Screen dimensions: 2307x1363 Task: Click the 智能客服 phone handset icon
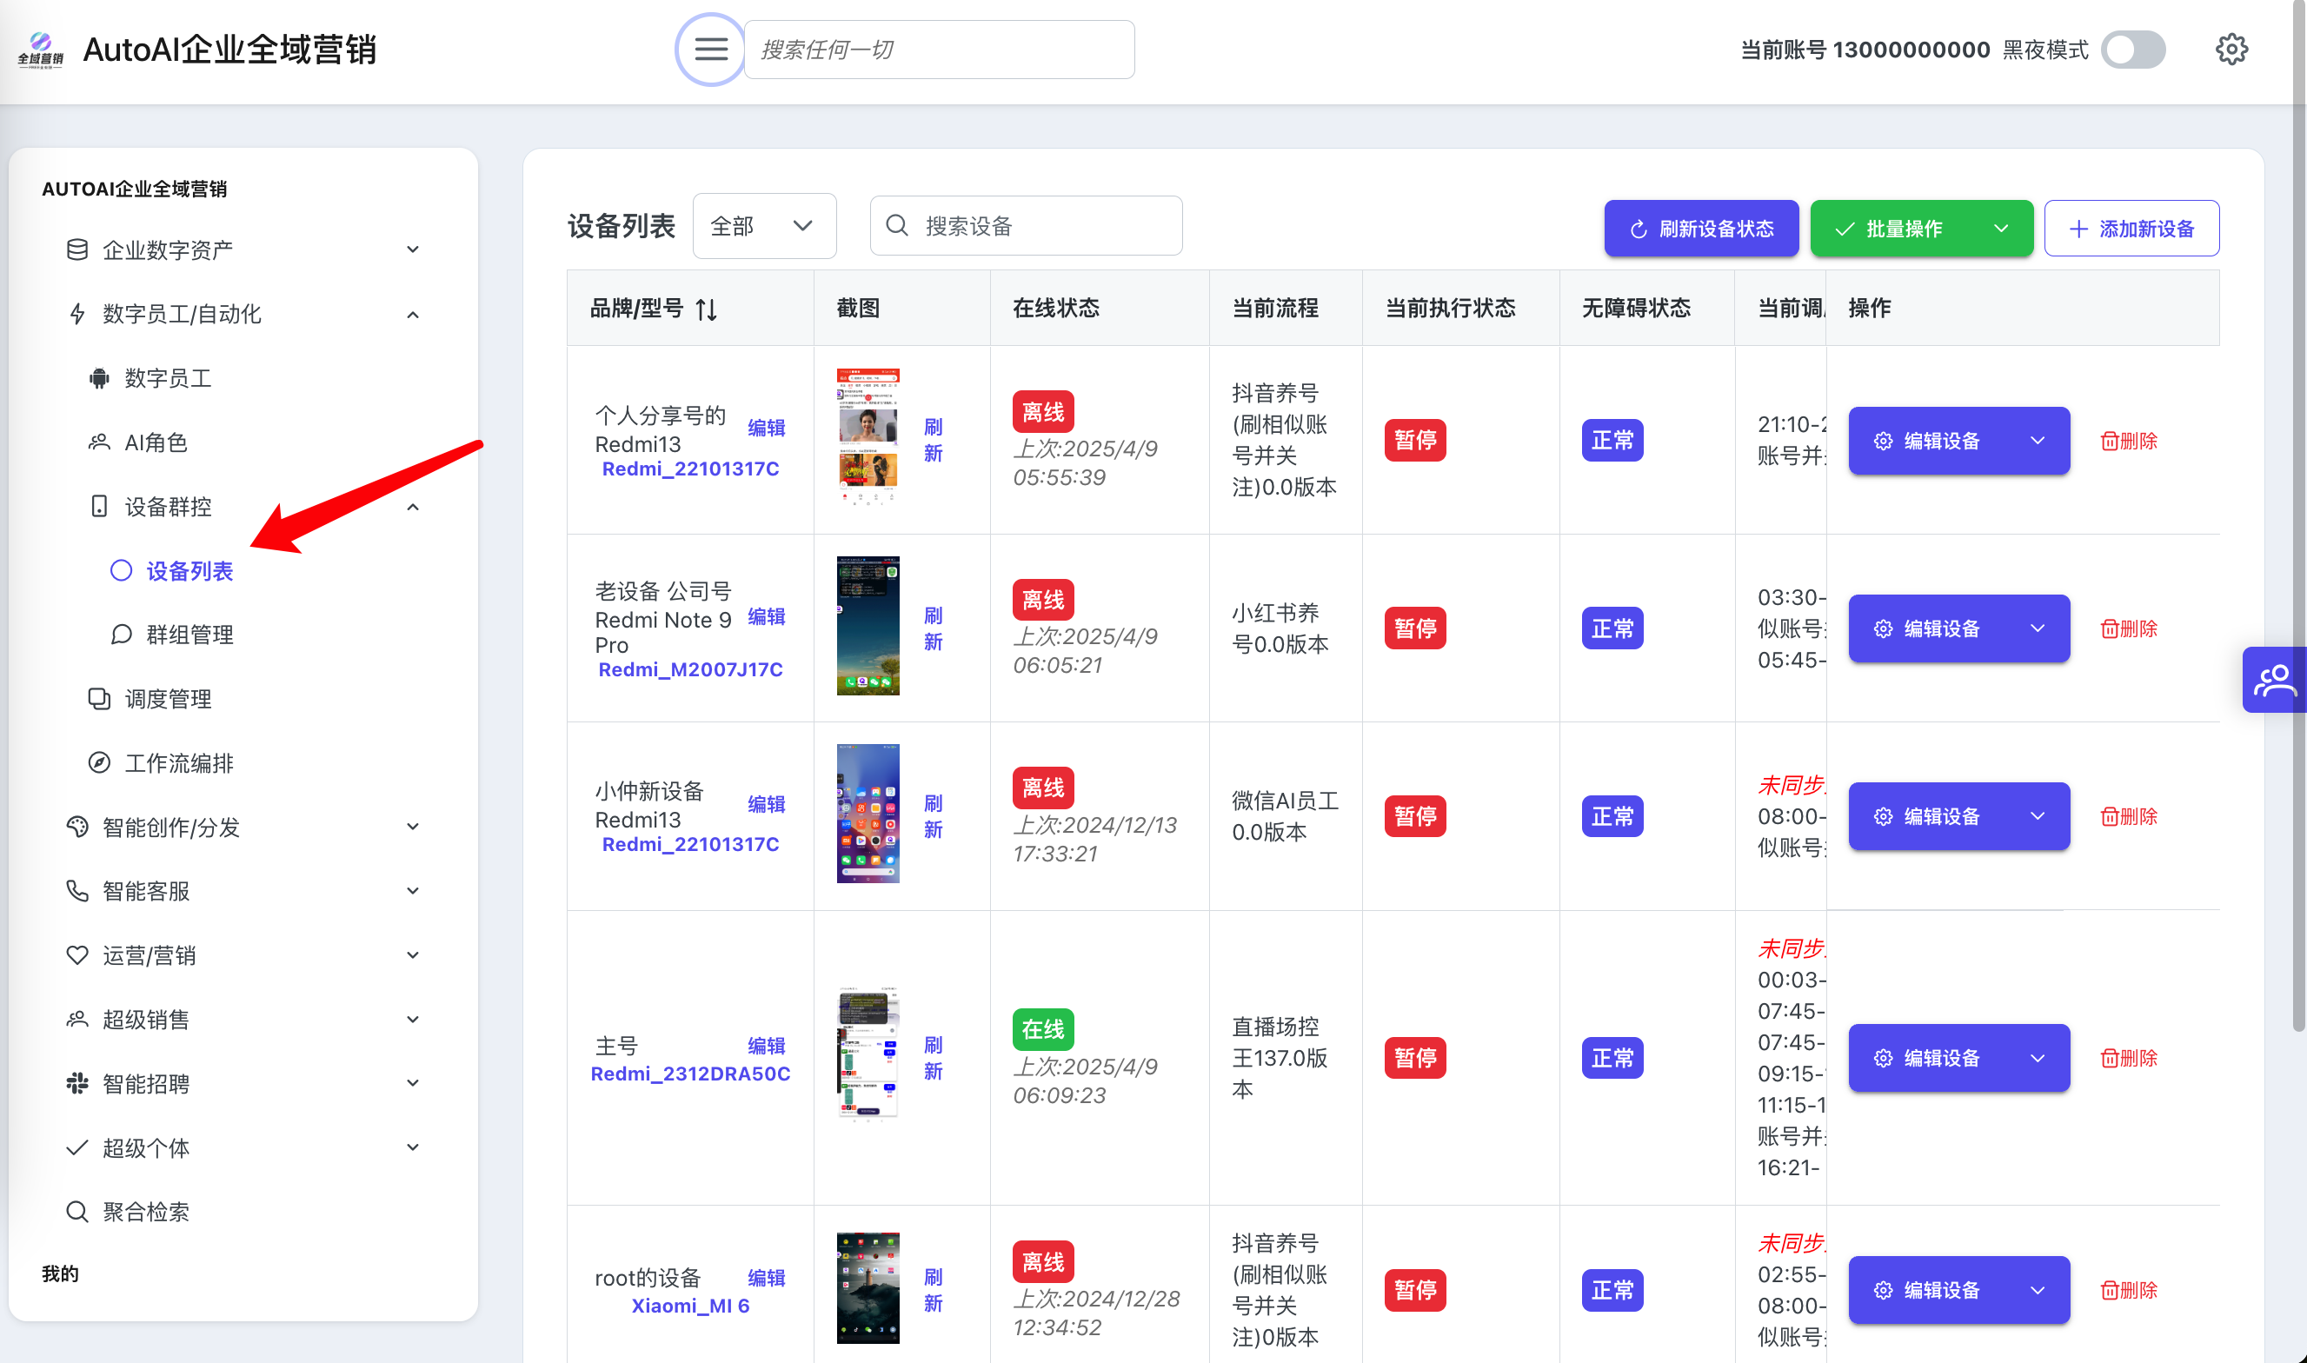point(77,890)
